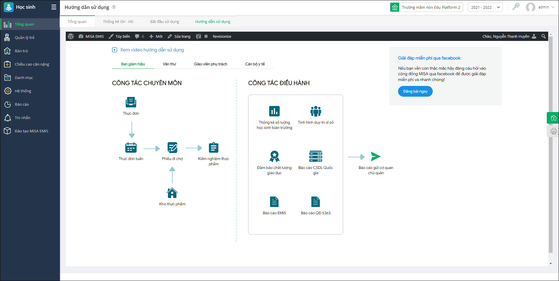Image resolution: width=559 pixels, height=281 pixels.
Task: Click the printer icon on right edge
Action: tap(553, 132)
